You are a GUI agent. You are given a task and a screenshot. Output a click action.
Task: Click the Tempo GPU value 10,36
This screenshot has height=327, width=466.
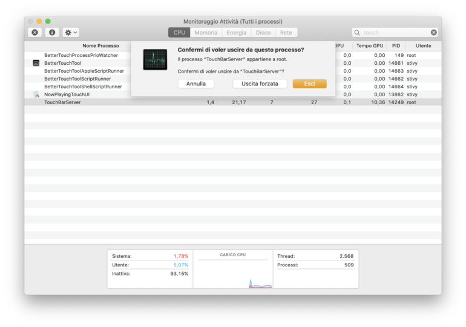(x=378, y=102)
